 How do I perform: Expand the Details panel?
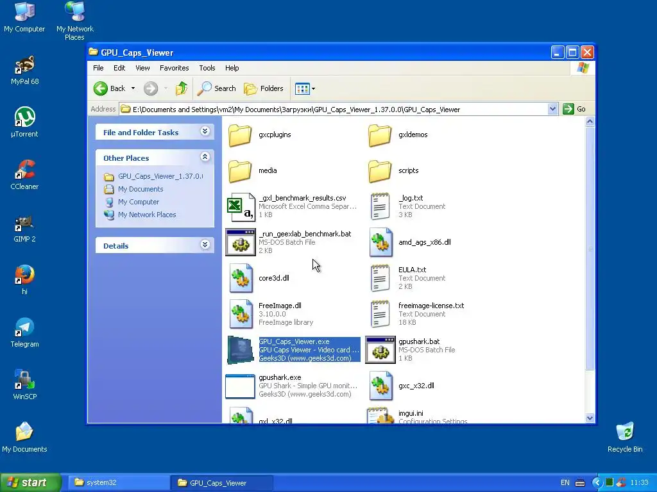pos(205,245)
